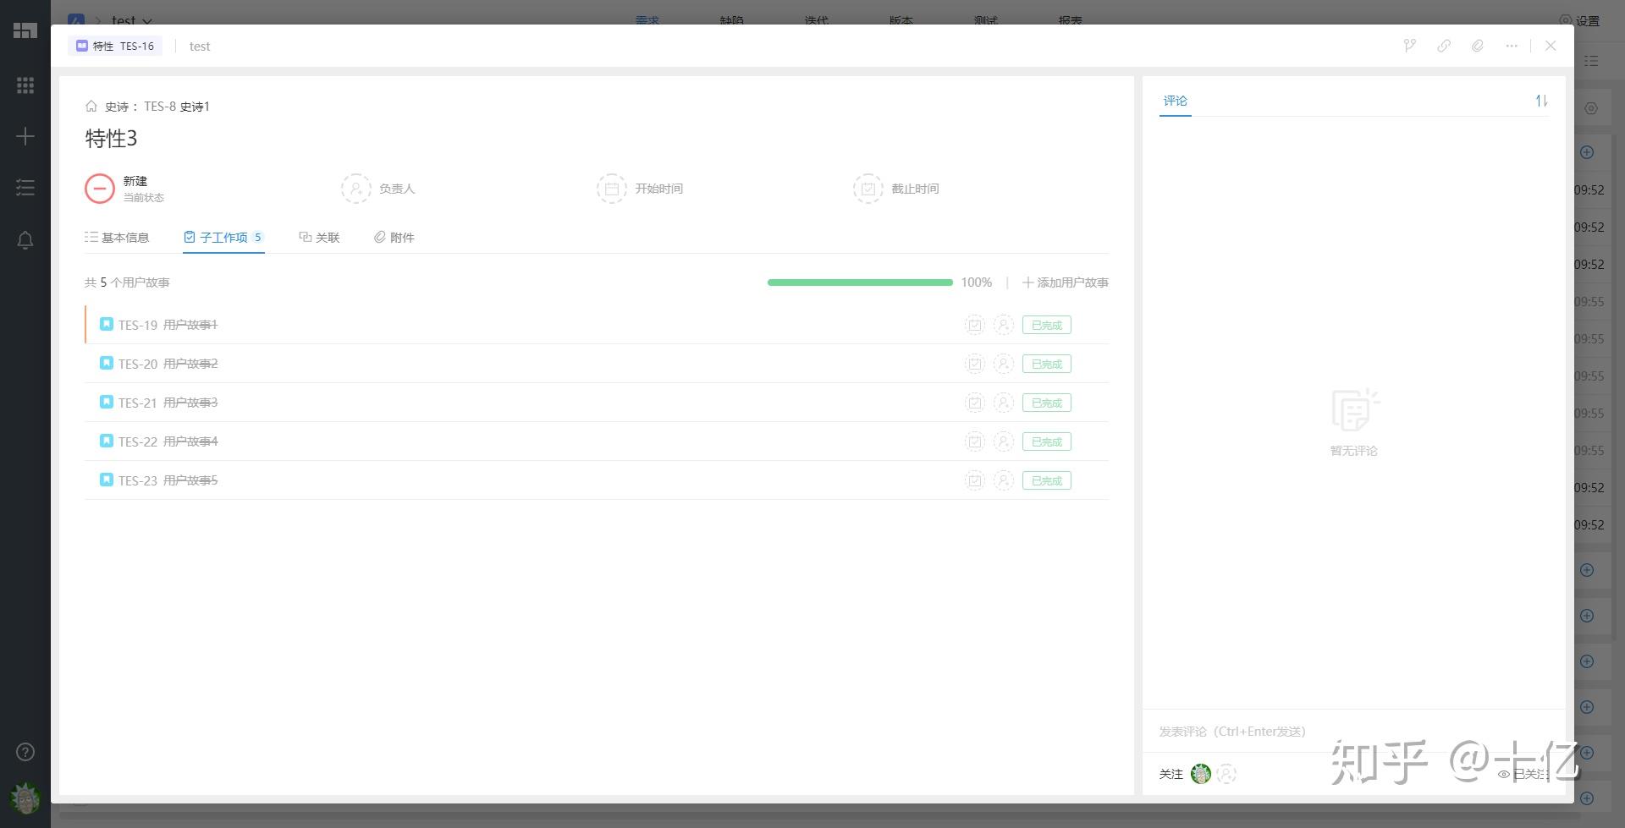The width and height of the screenshot is (1625, 828).
Task: Open TES-19 用户故事1 row
Action: click(597, 325)
